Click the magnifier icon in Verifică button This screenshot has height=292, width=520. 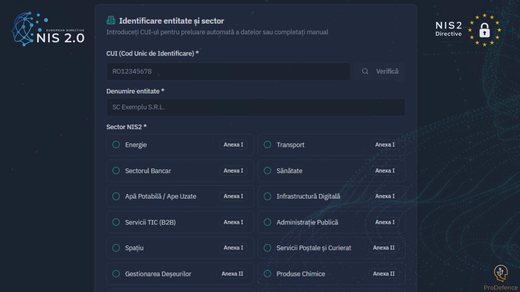[365, 71]
